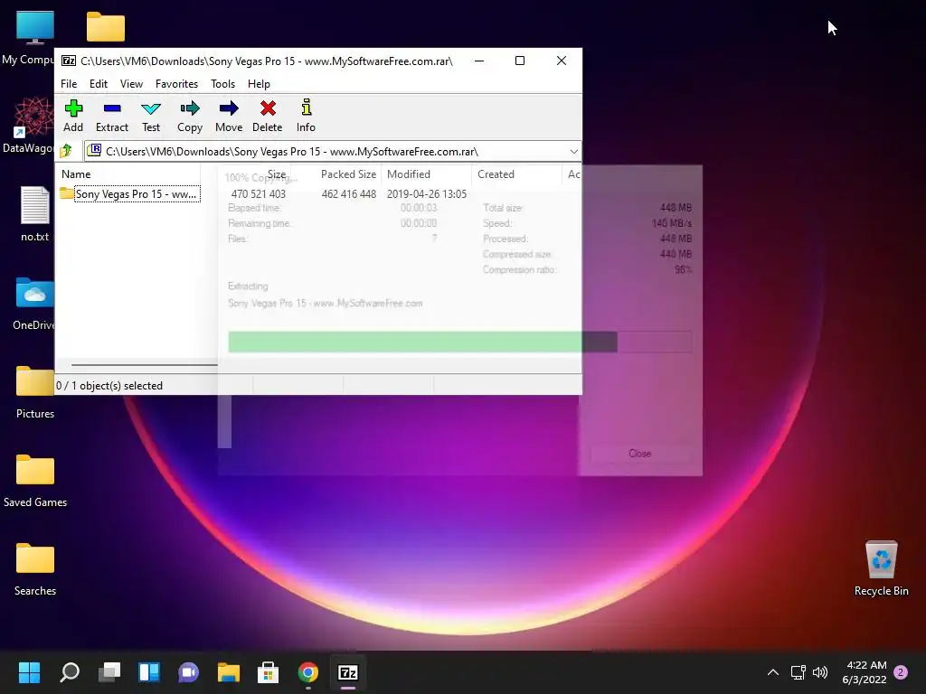Select the Saved Games desktop folder
The image size is (926, 694).
35,480
